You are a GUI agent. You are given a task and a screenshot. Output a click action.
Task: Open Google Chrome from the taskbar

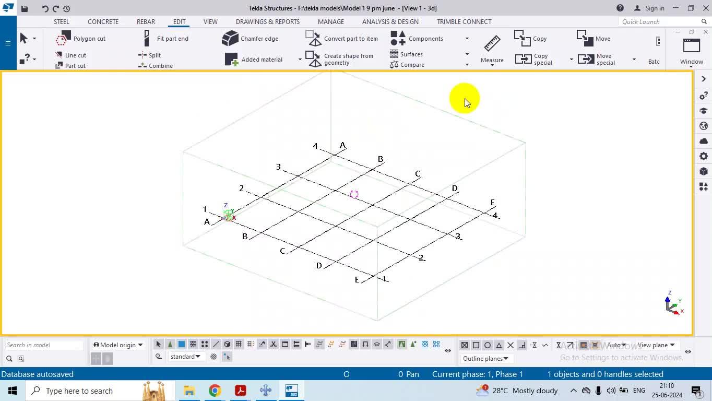215,391
